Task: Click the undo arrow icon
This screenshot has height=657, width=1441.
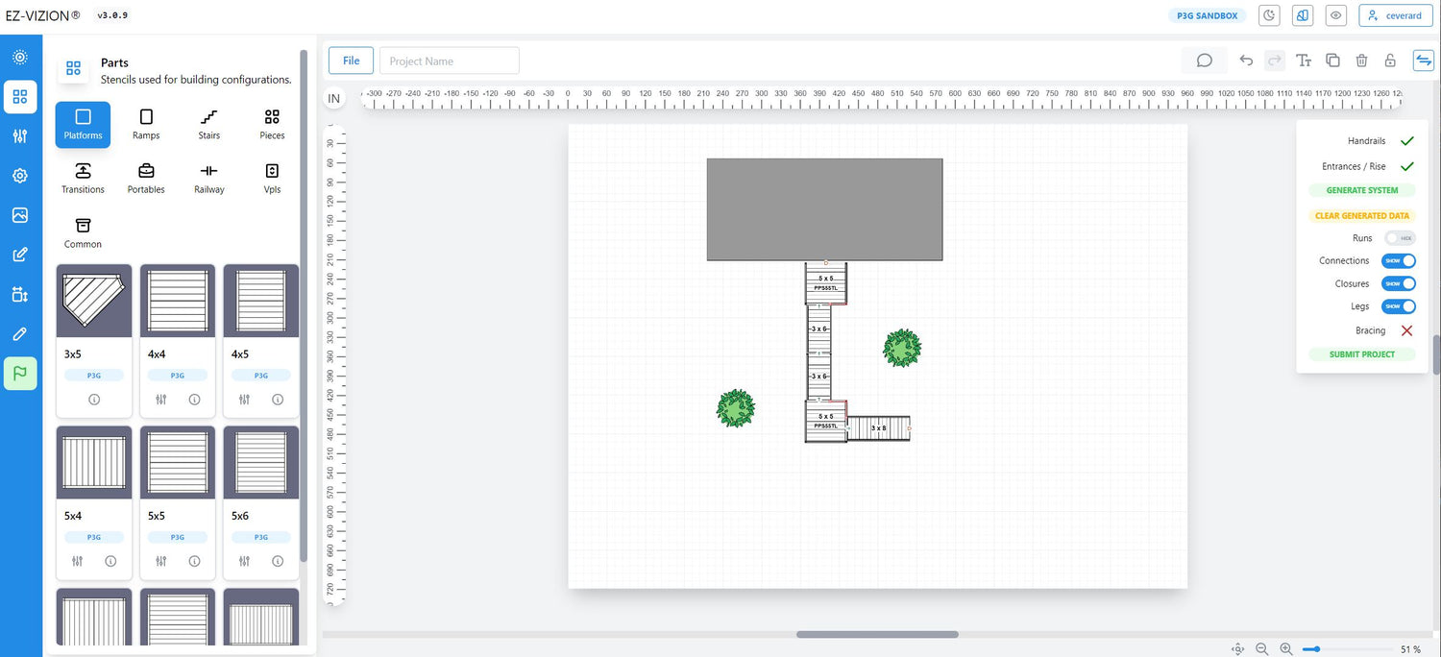Action: (x=1246, y=61)
